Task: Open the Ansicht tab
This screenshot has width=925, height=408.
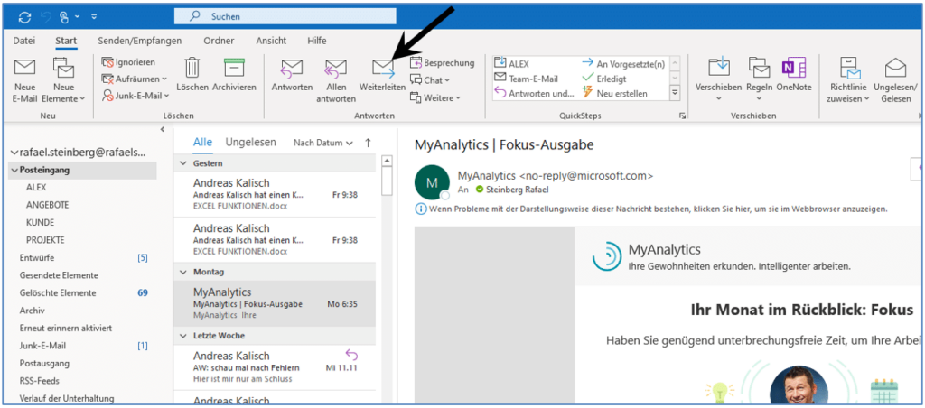Action: [x=271, y=41]
